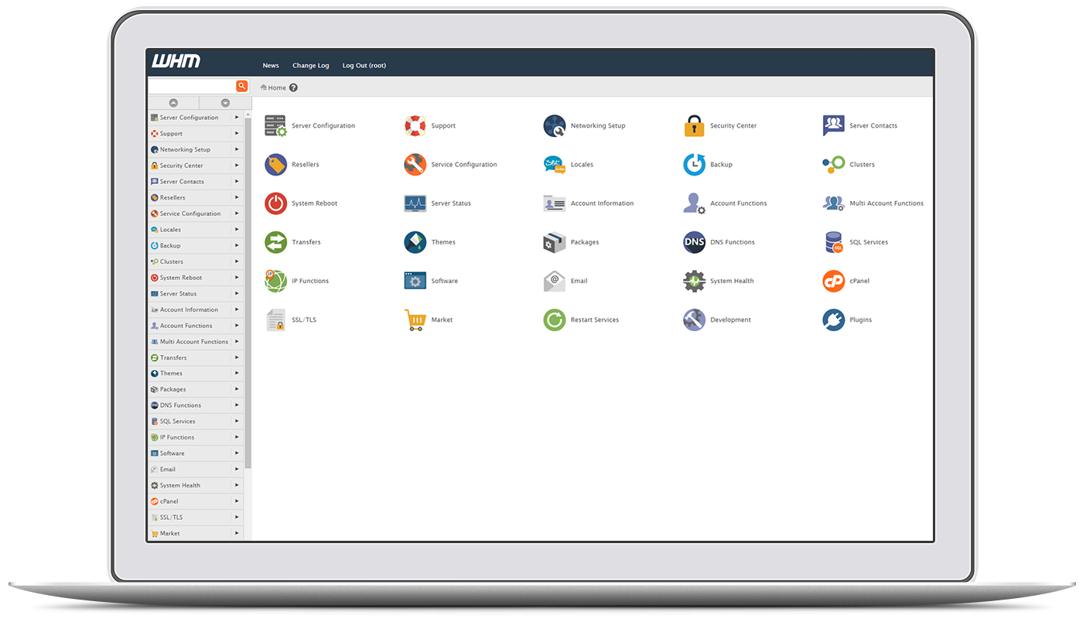Click the Email envelope icon in main grid
1083x636 pixels.
point(555,281)
